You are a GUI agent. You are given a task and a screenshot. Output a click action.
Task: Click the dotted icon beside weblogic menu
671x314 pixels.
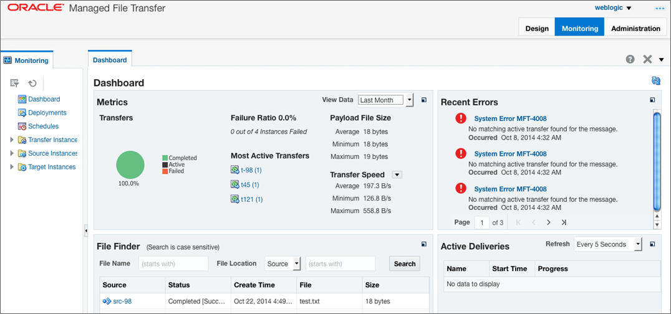tap(659, 8)
